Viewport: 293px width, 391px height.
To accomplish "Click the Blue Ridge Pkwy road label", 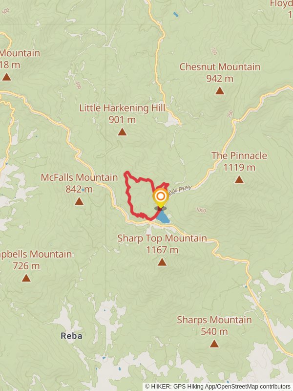I will pos(180,191).
